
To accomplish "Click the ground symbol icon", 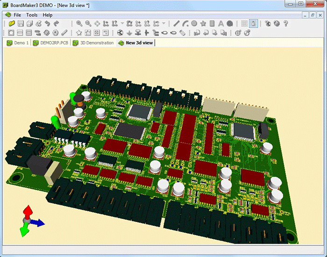I will 129,33.
